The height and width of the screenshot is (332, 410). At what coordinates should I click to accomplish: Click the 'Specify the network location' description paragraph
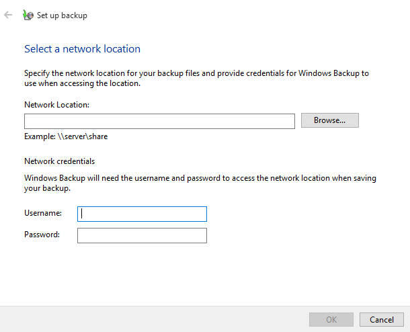(196, 78)
